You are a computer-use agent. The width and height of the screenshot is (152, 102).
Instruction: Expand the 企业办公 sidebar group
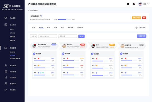point(13,25)
